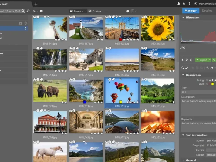Select the yellow color label swatch
Image resolution: width=216 pixels, height=162 pixels.
pos(212,84)
